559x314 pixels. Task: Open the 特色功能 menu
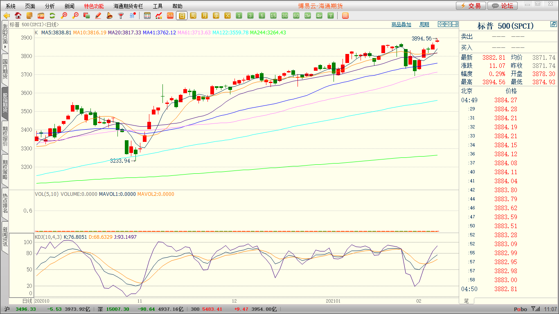click(x=94, y=6)
